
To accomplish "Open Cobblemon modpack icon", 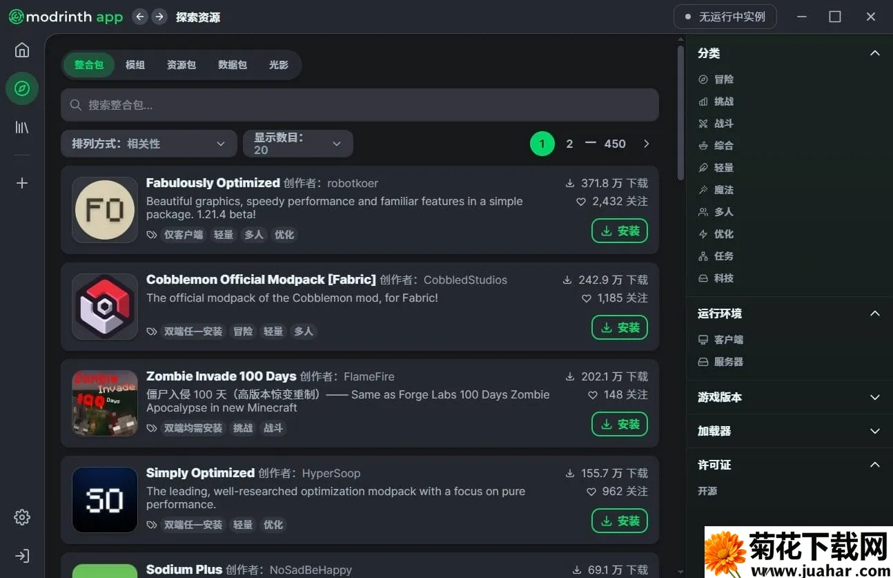I will [x=105, y=307].
